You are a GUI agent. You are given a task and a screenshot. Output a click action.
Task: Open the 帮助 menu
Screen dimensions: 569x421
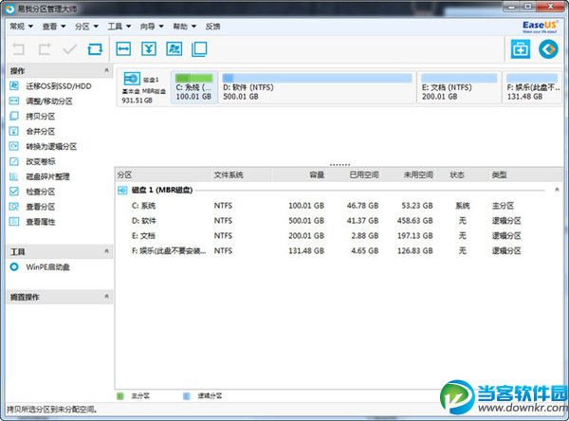click(x=184, y=27)
